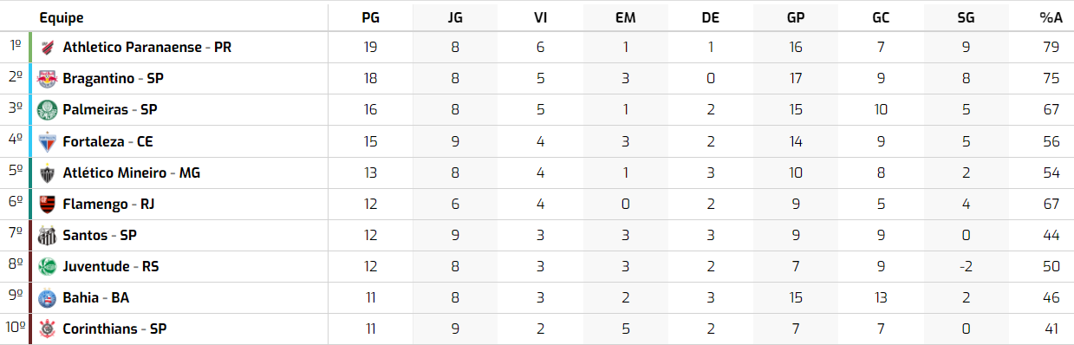This screenshot has width=1074, height=345.
Task: Sort table by the SG column header
Action: (966, 18)
